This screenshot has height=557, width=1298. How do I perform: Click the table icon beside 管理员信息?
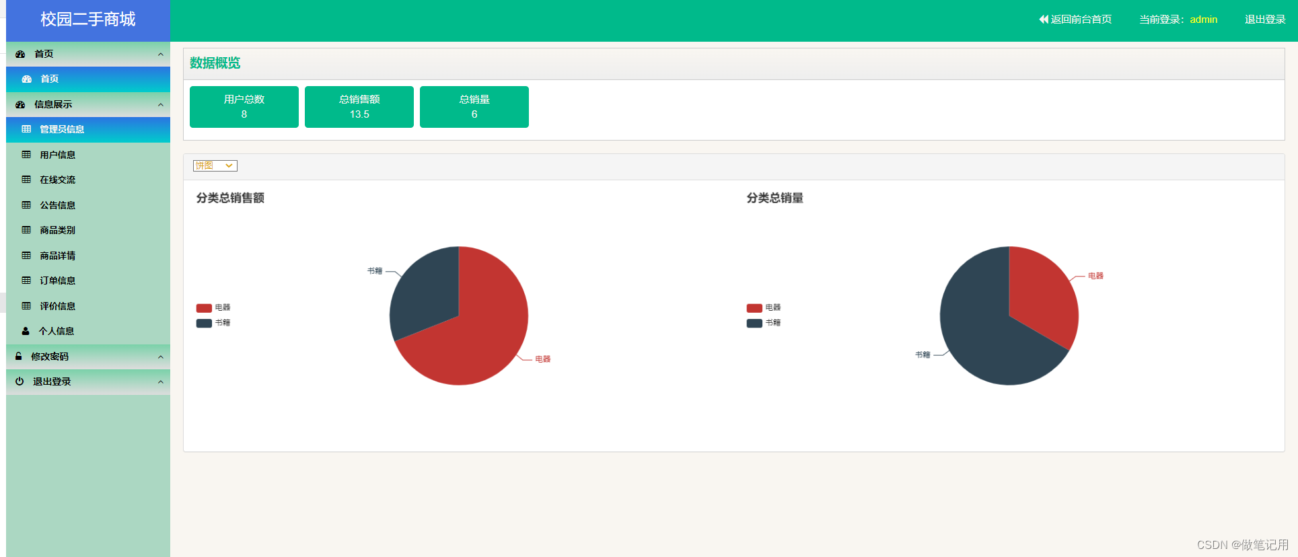[26, 129]
